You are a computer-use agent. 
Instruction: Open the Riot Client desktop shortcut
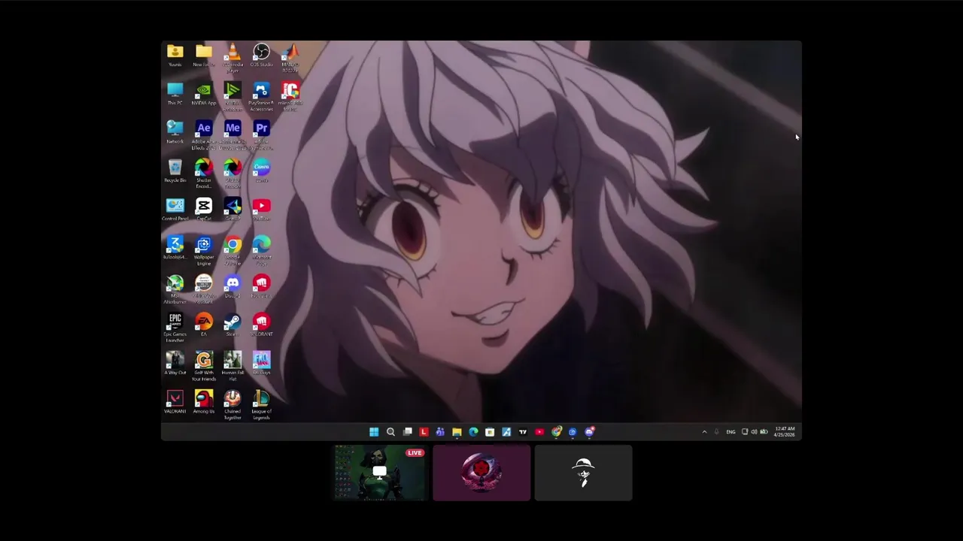[261, 286]
